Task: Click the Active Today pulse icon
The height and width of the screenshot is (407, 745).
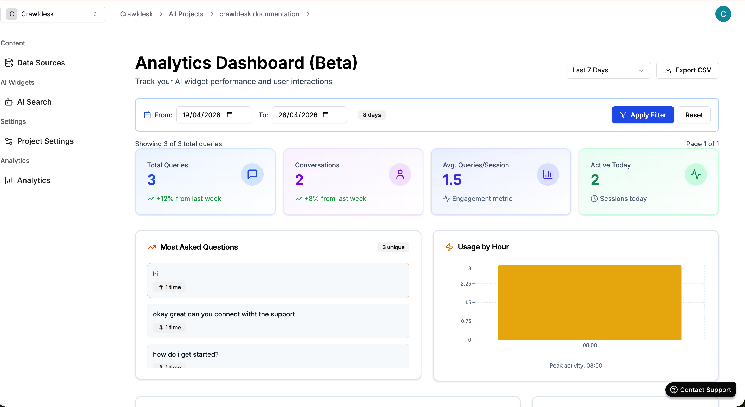Action: [696, 174]
